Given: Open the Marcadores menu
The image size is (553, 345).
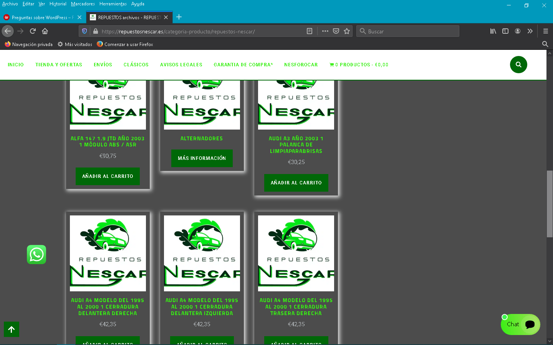Looking at the screenshot, I should coord(83,4).
